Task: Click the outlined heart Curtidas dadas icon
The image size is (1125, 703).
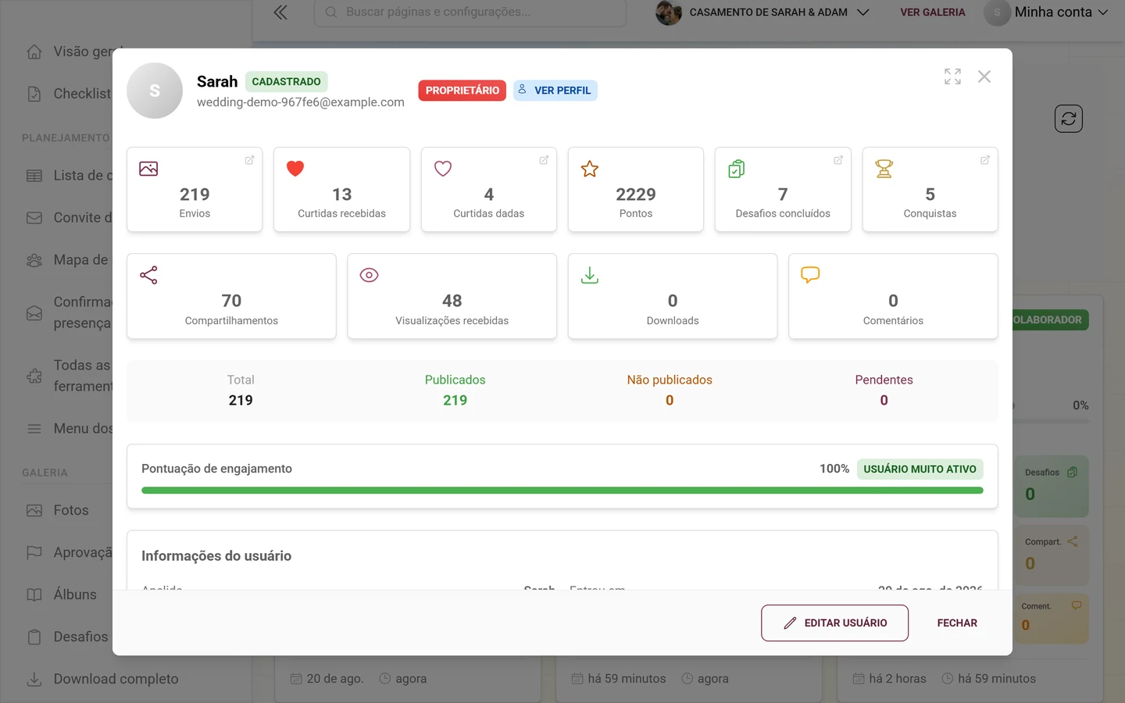Action: coord(443,169)
